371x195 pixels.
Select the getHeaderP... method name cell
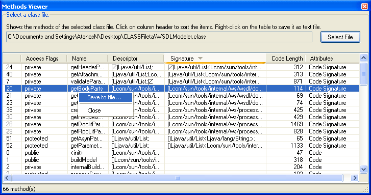coord(88,67)
